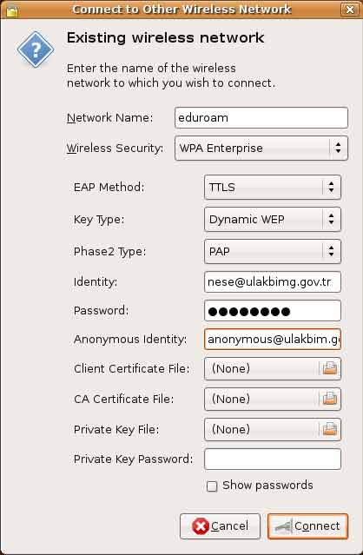This screenshot has width=363, height=555.
Task: Click the Network Name label
Action: coord(109,117)
